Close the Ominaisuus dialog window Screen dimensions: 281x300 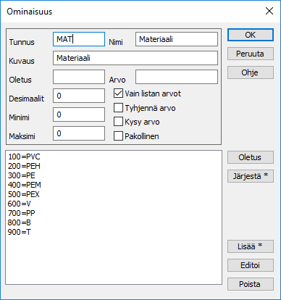tap(269, 11)
